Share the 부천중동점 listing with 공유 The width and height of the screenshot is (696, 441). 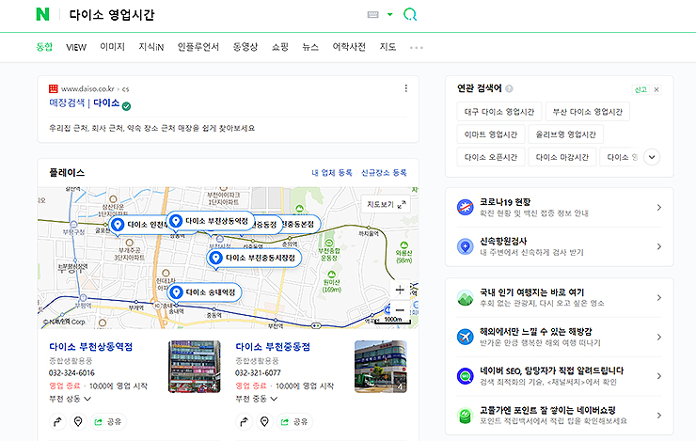pos(294,421)
